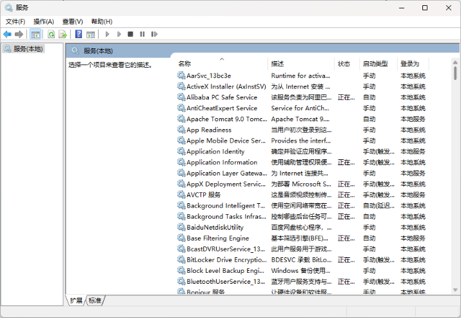Image resolution: width=461 pixels, height=318 pixels.
Task: Click the gear icon of Application Information
Action: 181,162
